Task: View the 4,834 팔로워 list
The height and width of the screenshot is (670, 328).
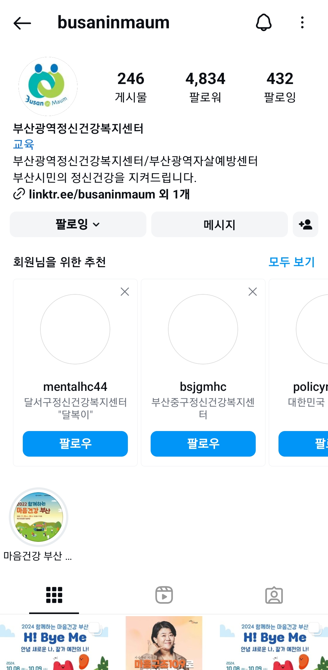Action: pyautogui.click(x=205, y=87)
